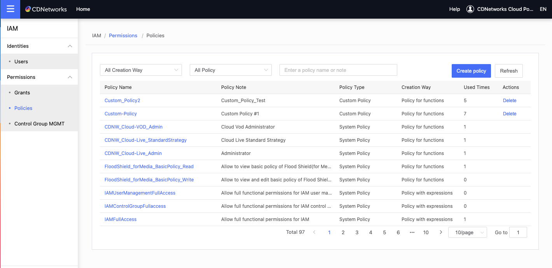Viewport: 552px width, 268px height.
Task: Collapse the Identities section in the sidebar
Action: click(x=71, y=46)
